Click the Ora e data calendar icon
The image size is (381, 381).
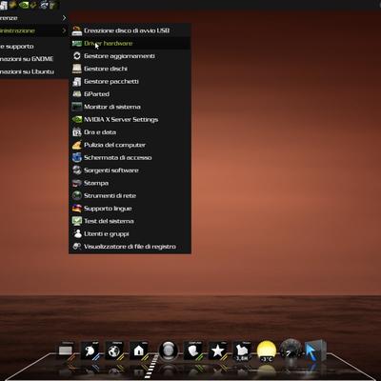[77, 132]
